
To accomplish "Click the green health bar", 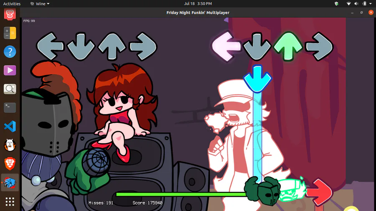I will pyautogui.click(x=182, y=194).
